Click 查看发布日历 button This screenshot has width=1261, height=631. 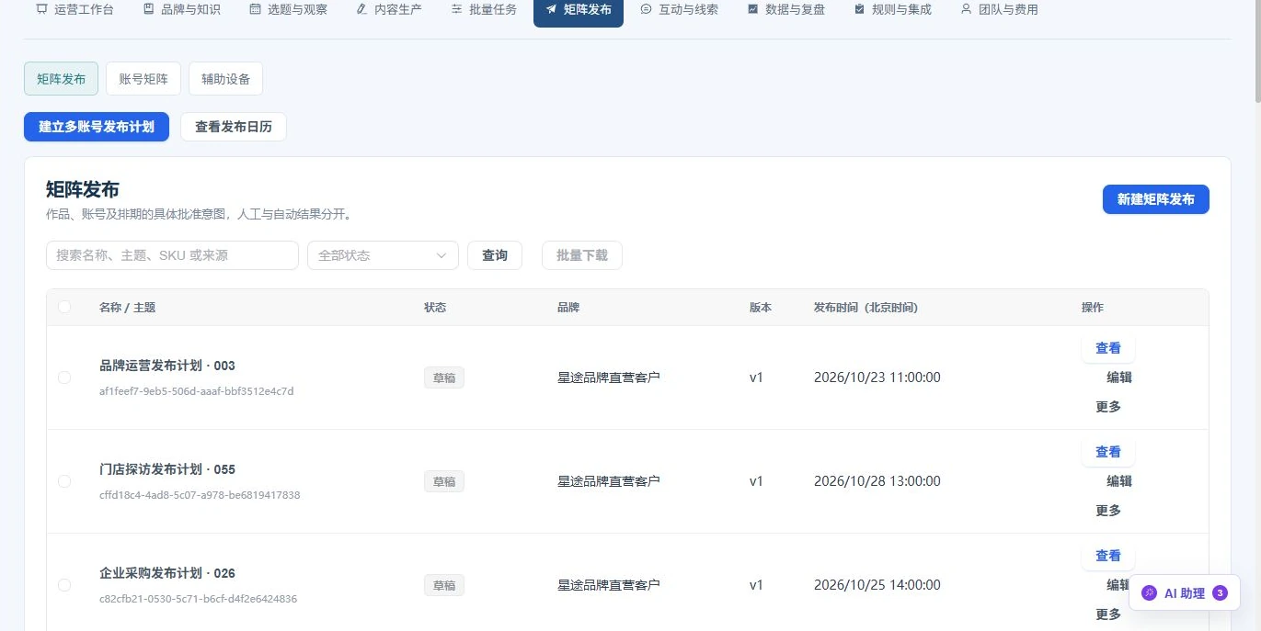pos(234,127)
